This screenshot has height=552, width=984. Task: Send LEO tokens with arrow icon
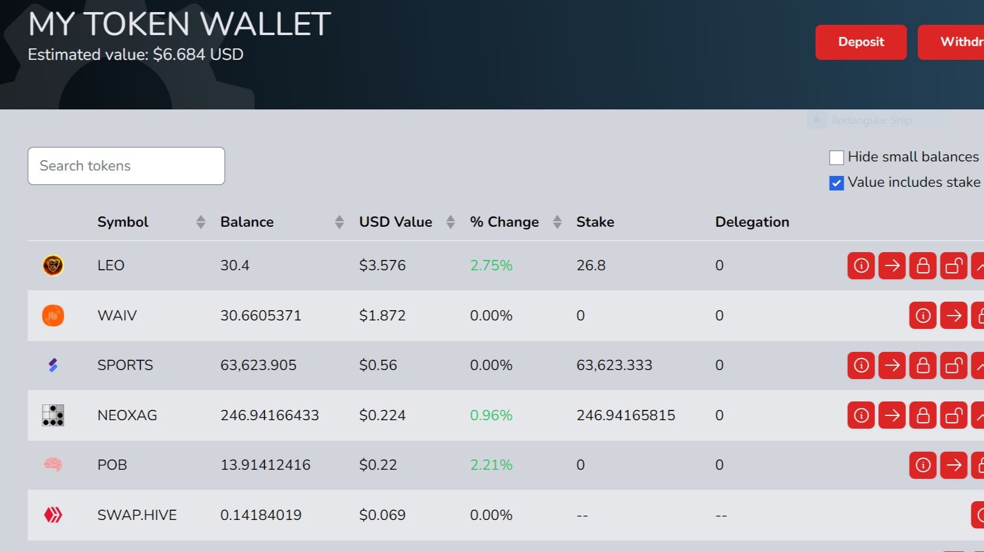click(892, 265)
